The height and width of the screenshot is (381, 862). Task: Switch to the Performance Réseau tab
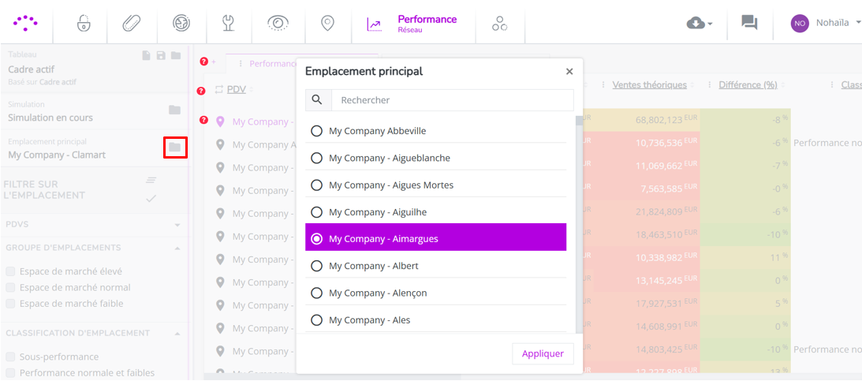(414, 23)
